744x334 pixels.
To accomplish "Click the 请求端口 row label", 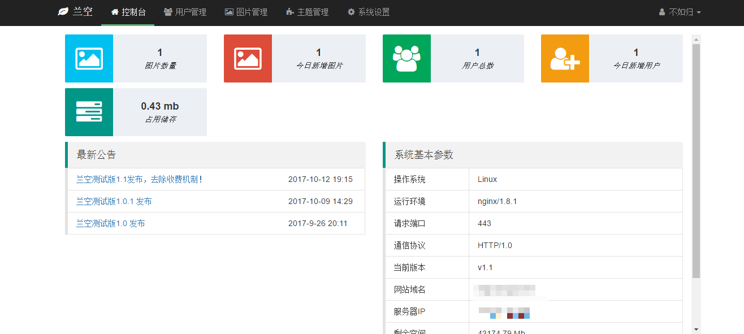I will [x=409, y=223].
